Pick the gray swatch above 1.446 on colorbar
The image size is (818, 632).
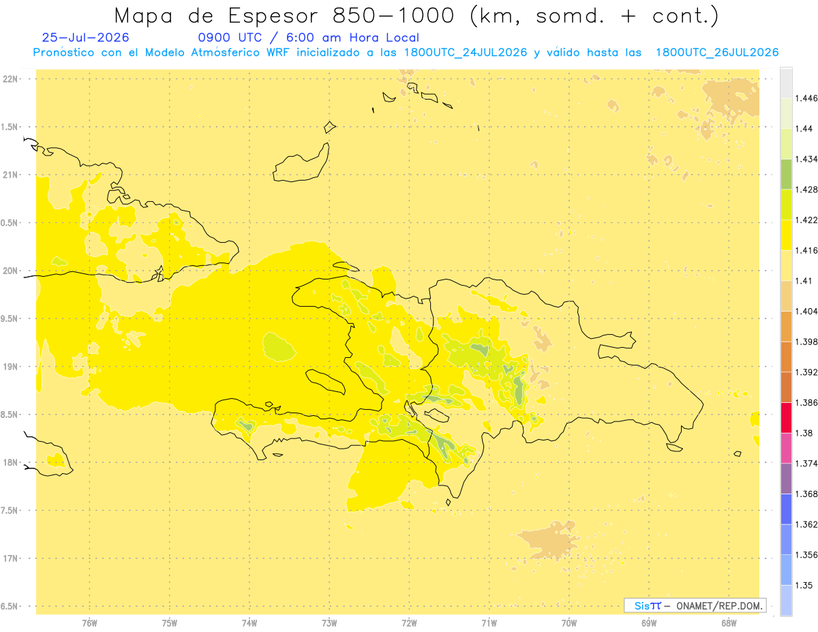(786, 82)
